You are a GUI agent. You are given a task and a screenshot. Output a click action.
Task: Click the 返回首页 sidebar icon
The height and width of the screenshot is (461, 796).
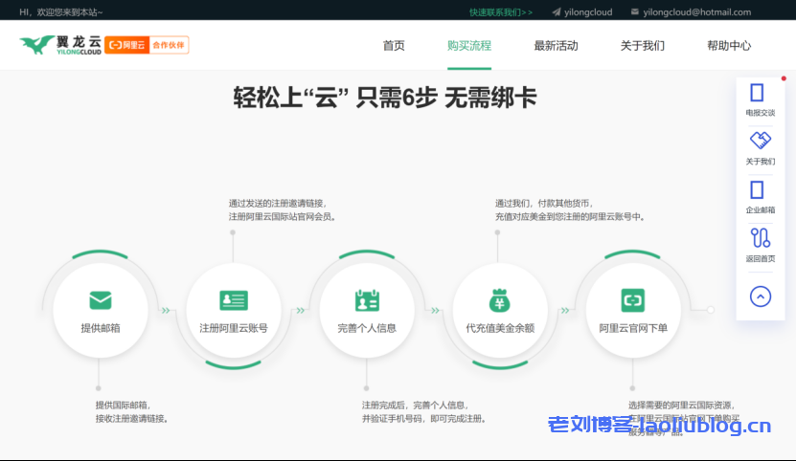coord(760,238)
